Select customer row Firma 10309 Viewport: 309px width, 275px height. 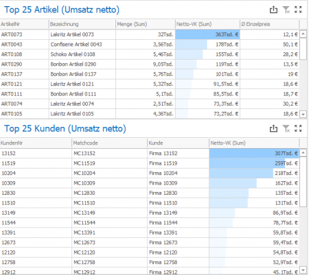150,183
